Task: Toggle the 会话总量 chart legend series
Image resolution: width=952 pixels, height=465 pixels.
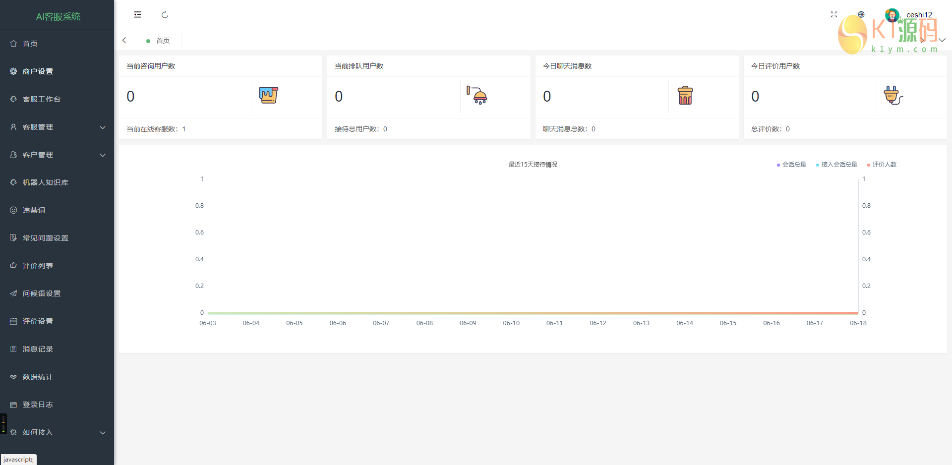Action: point(791,165)
